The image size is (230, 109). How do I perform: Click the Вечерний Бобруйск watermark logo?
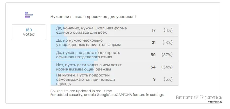tap(199, 98)
